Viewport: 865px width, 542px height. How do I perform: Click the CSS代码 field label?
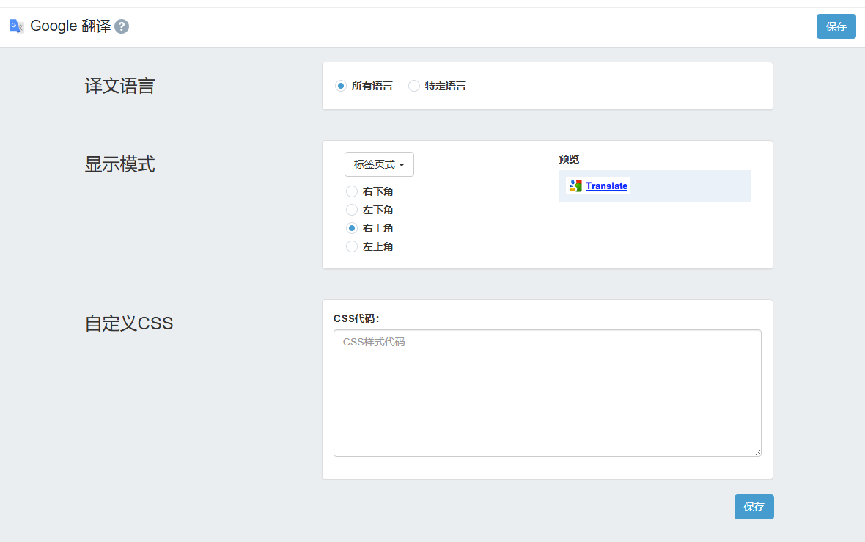pyautogui.click(x=356, y=318)
